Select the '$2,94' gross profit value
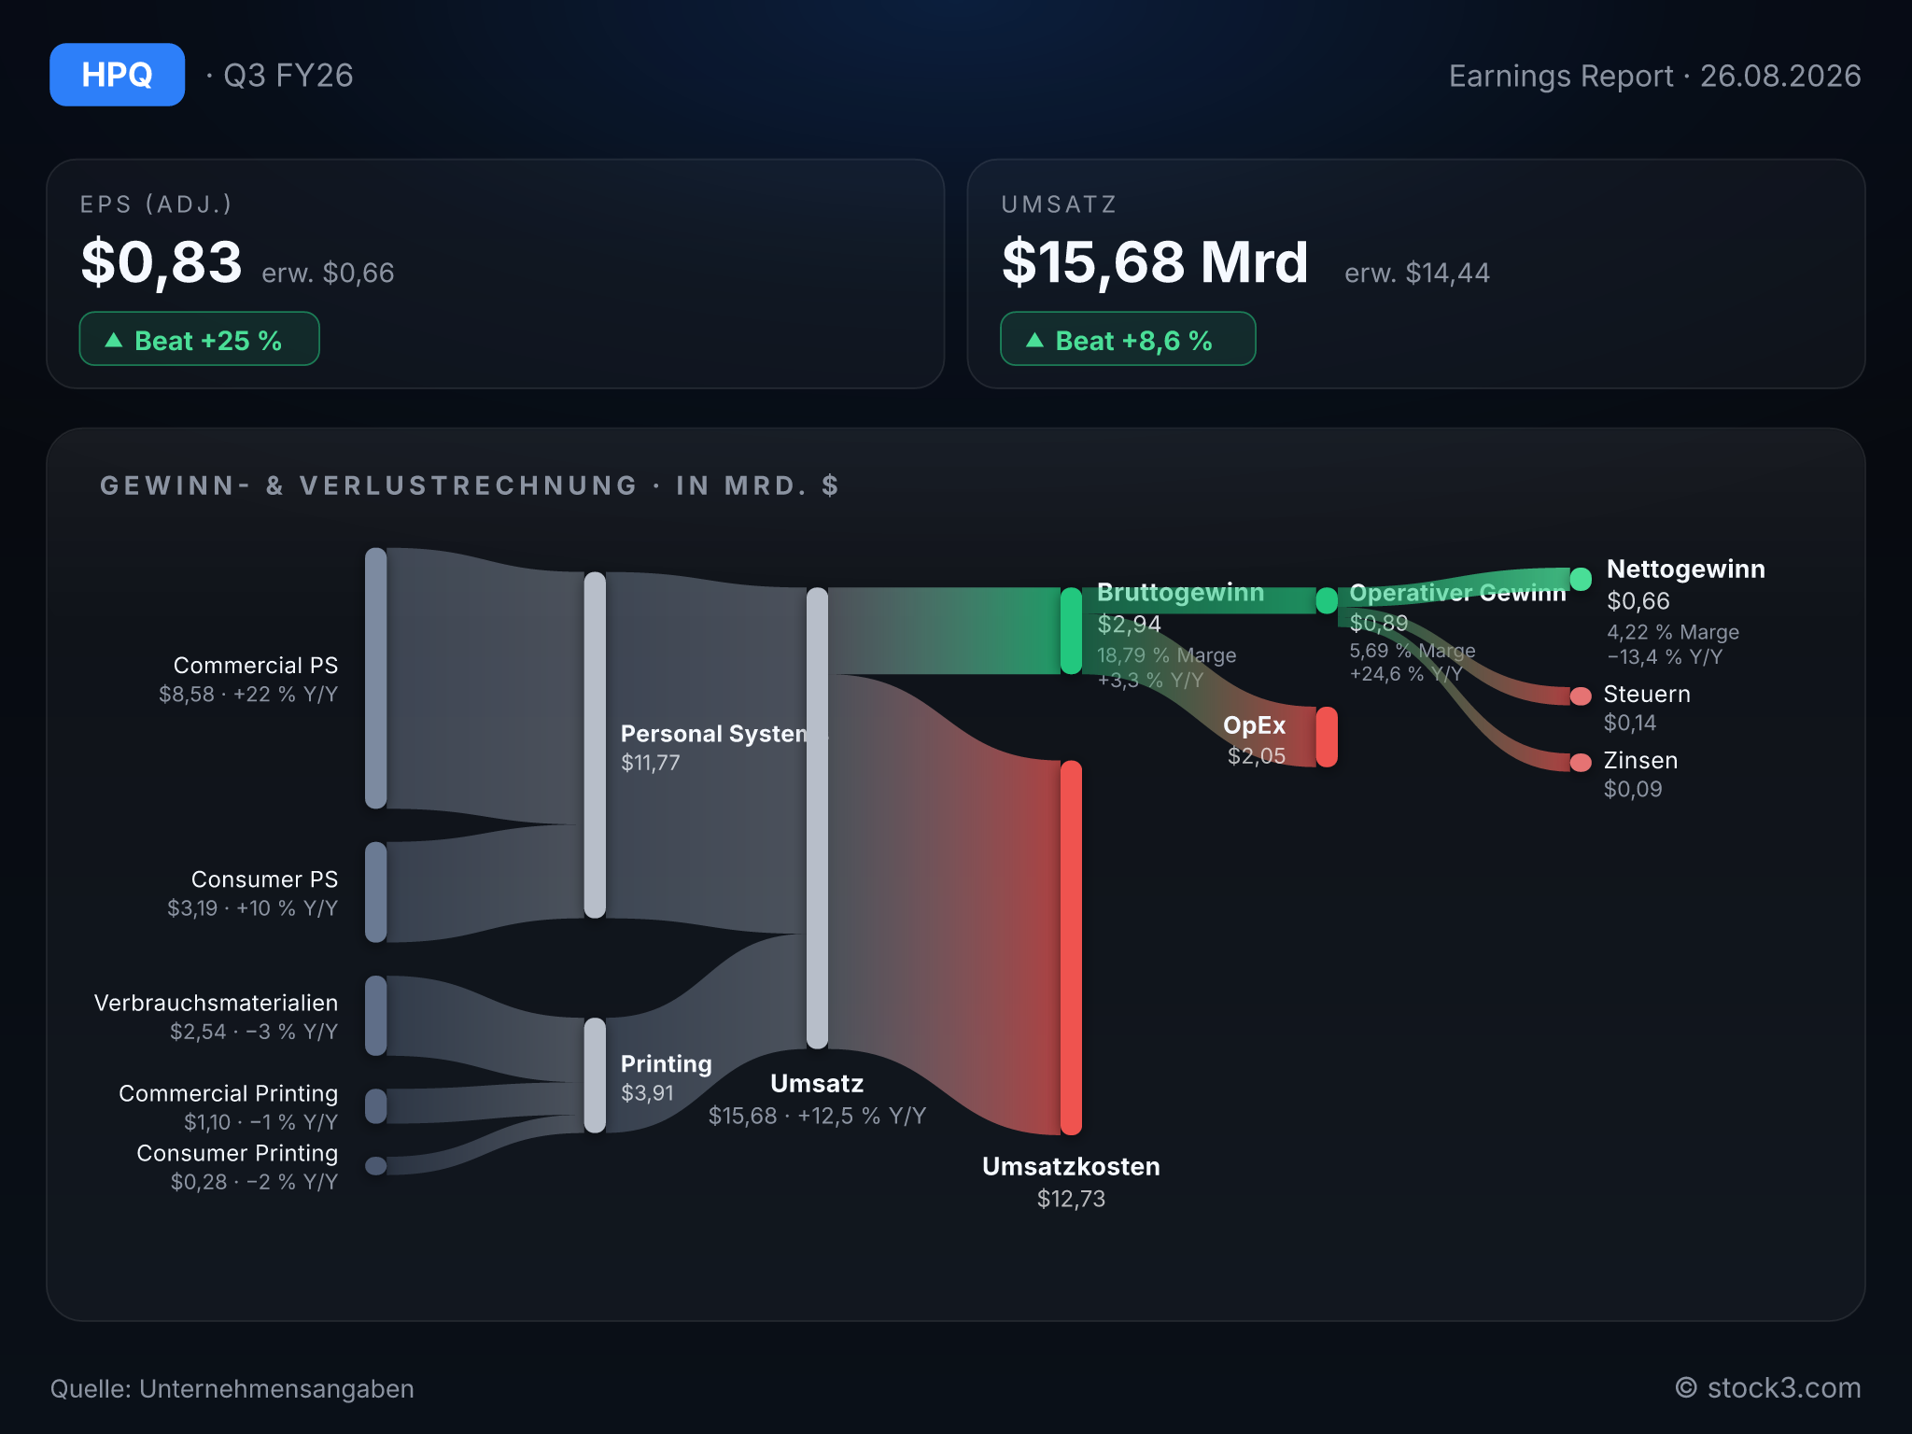This screenshot has width=1912, height=1434. 1129,625
